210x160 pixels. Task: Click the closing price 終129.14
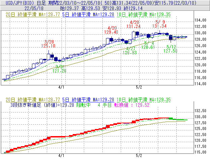click(133, 8)
